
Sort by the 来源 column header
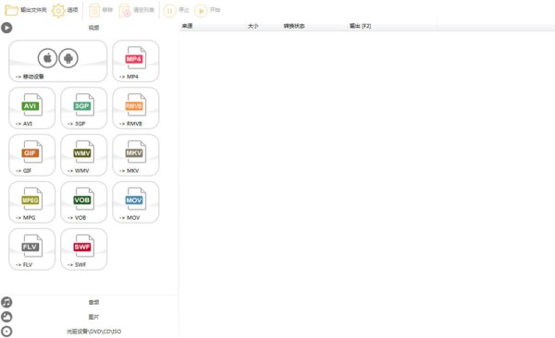click(213, 26)
